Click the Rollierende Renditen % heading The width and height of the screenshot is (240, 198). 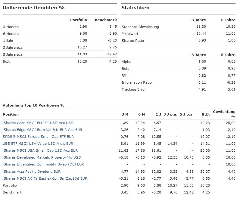(33, 8)
